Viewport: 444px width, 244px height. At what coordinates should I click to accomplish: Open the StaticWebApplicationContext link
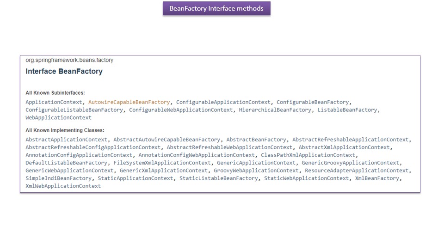(306, 178)
